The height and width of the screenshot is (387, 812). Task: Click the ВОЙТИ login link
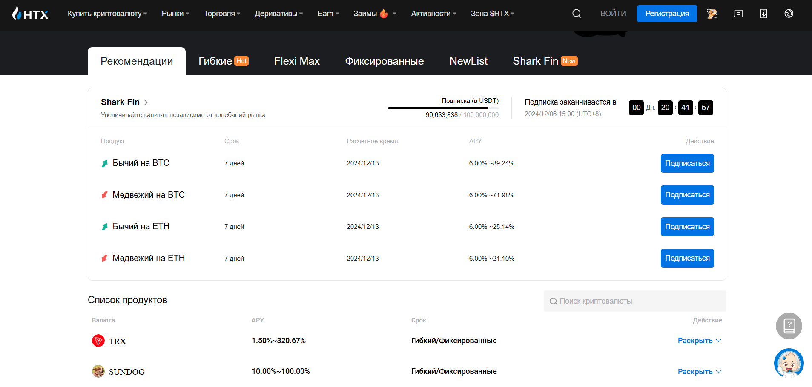pyautogui.click(x=613, y=14)
